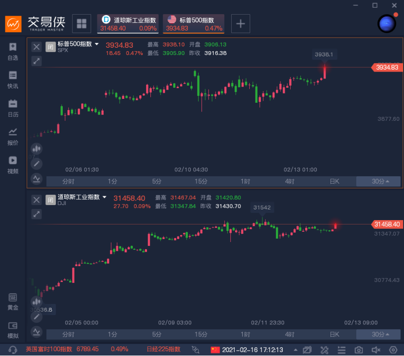Click the 闭 market-closed badge for DJI
This screenshot has width=404, height=356.
coord(51,200)
